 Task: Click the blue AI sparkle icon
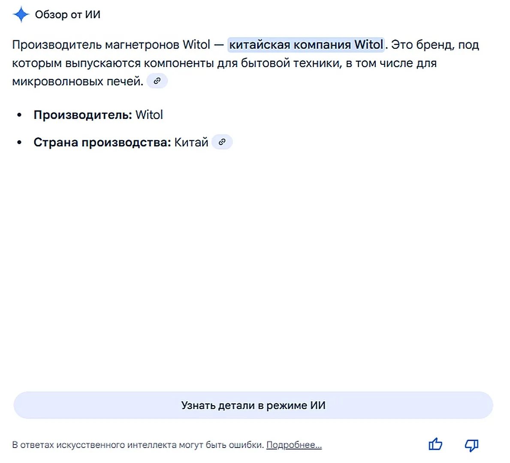tap(21, 15)
